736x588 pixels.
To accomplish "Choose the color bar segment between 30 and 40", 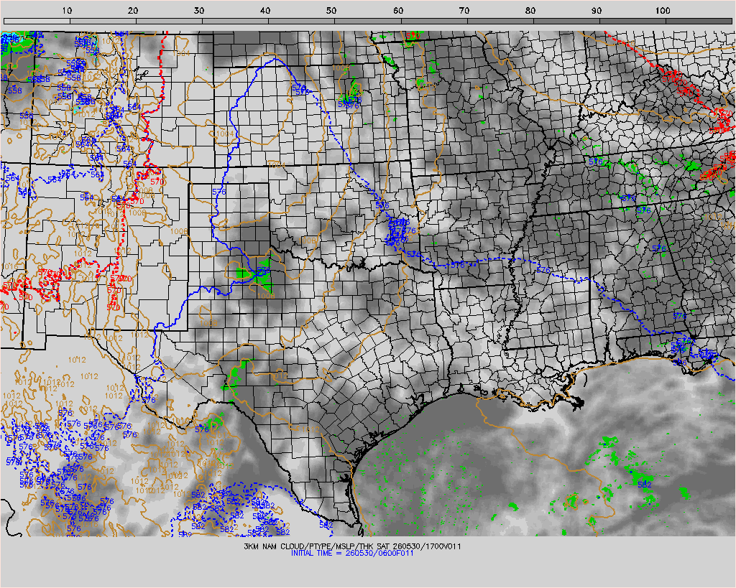I will pyautogui.click(x=236, y=21).
